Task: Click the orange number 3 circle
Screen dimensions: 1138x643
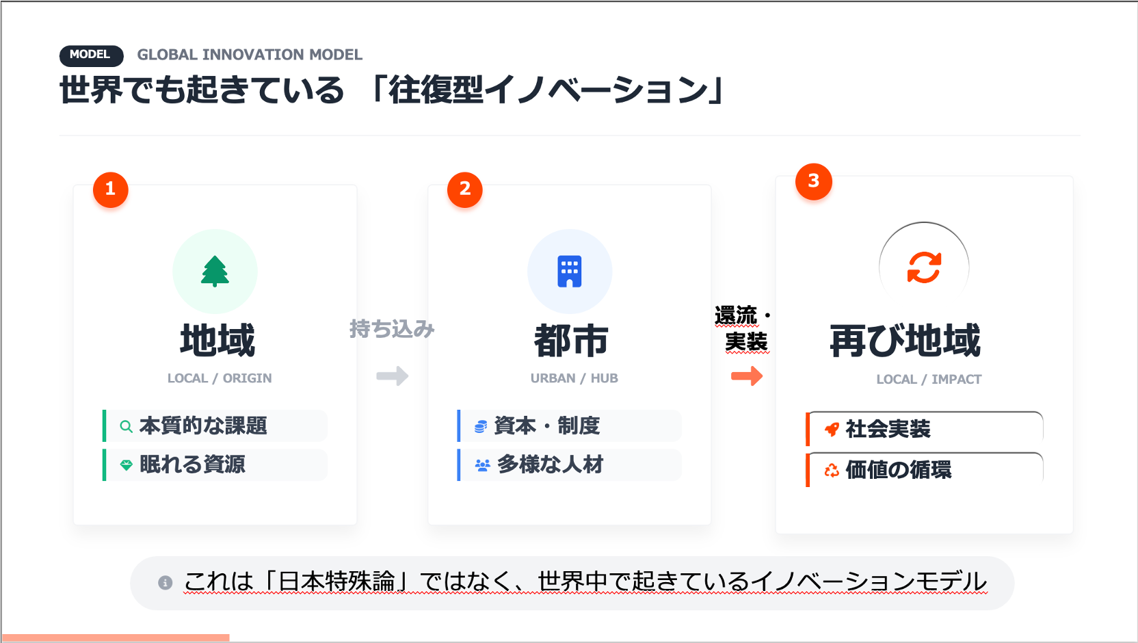Action: (813, 181)
